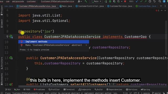The width and height of the screenshot is (168, 94).
Task: Open the Dependencies tool window
Action: coord(114,89)
